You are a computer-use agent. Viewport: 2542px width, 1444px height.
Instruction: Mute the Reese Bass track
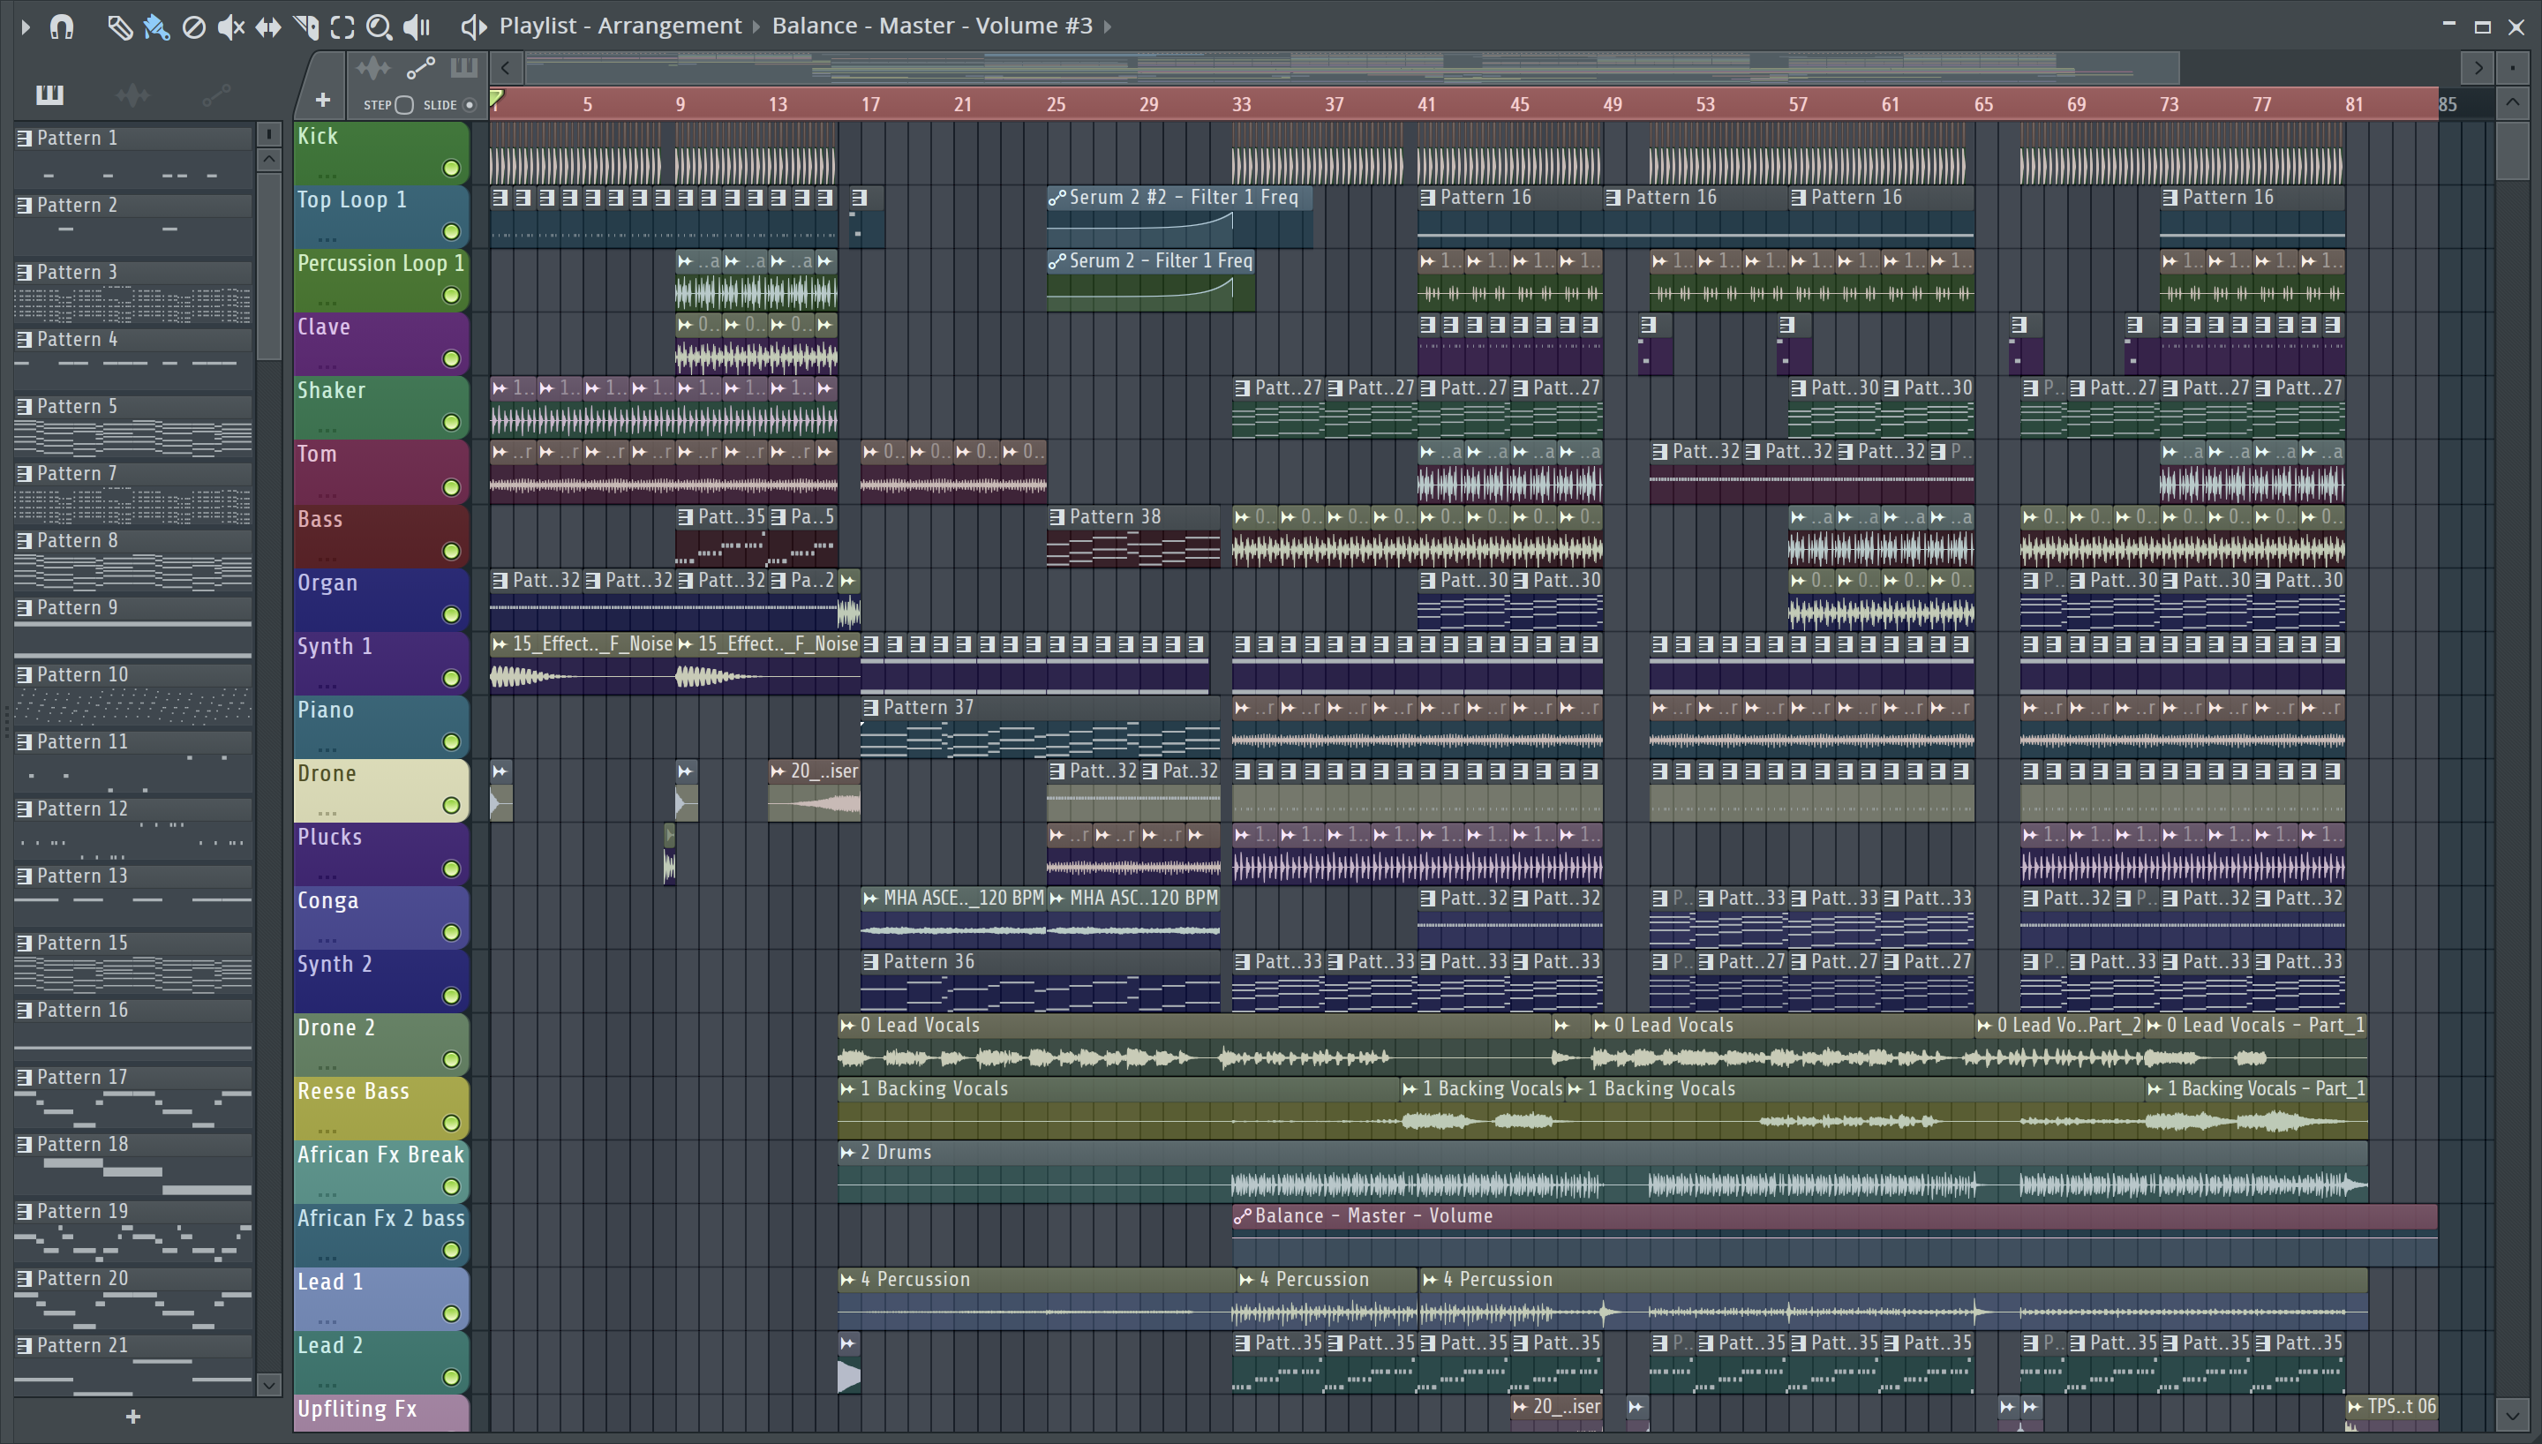coord(451,1123)
